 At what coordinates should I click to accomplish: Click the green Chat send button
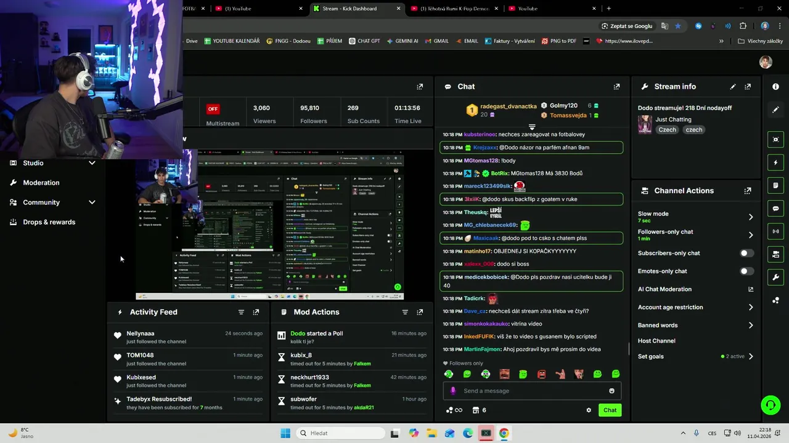(x=610, y=410)
